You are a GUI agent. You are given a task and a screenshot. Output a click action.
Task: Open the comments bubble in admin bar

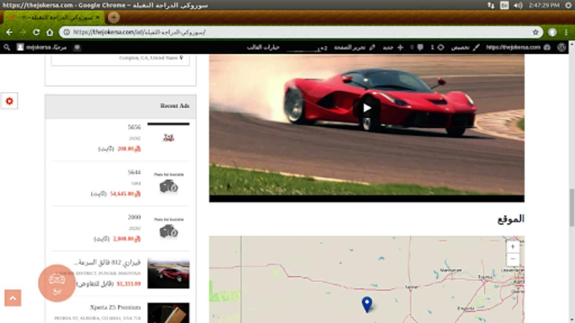(417, 47)
